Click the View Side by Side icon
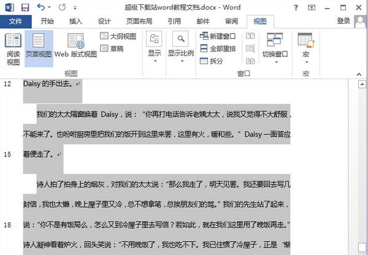The width and height of the screenshot is (368, 255). point(250,36)
